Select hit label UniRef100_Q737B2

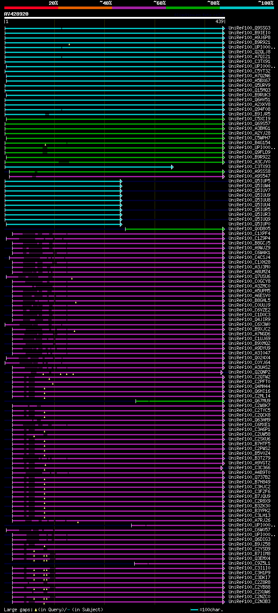coord(249,477)
